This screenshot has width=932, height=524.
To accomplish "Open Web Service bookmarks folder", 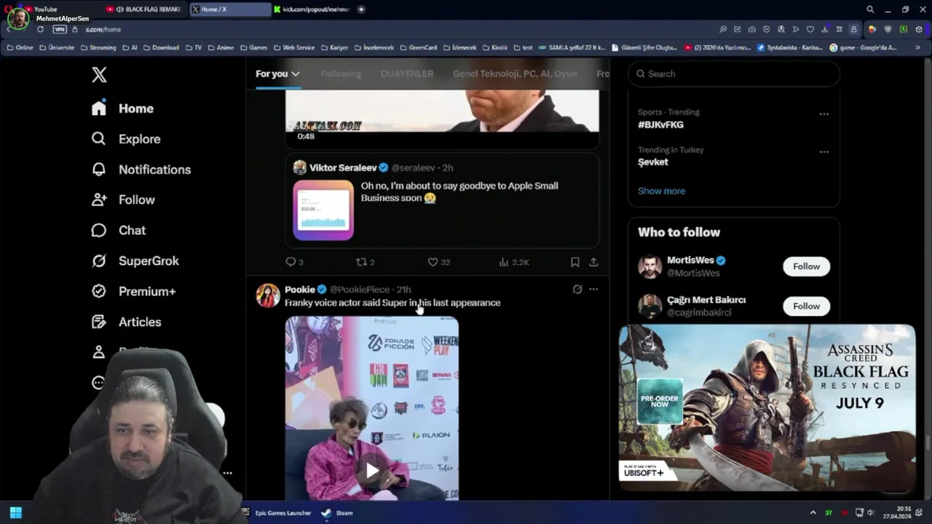I will tap(294, 47).
